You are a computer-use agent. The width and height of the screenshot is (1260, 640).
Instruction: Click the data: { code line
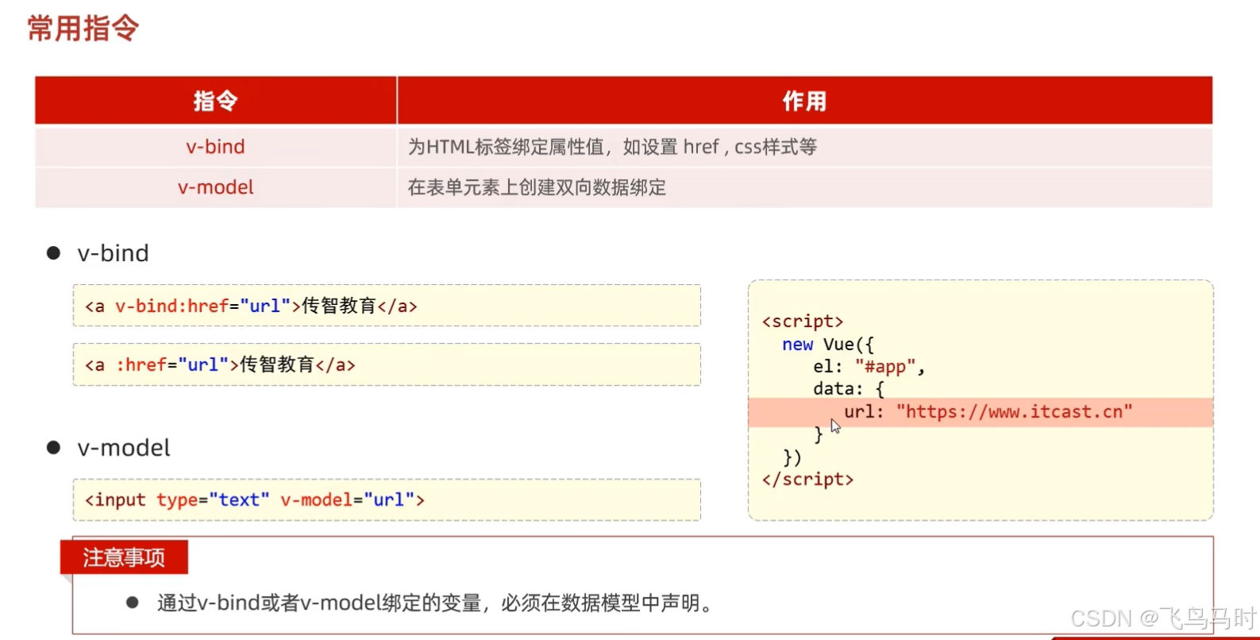pyautogui.click(x=848, y=389)
